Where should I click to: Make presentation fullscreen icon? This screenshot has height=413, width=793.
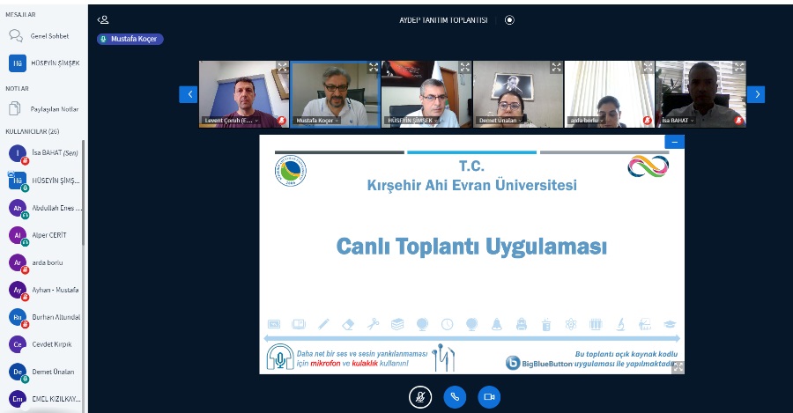click(x=678, y=367)
